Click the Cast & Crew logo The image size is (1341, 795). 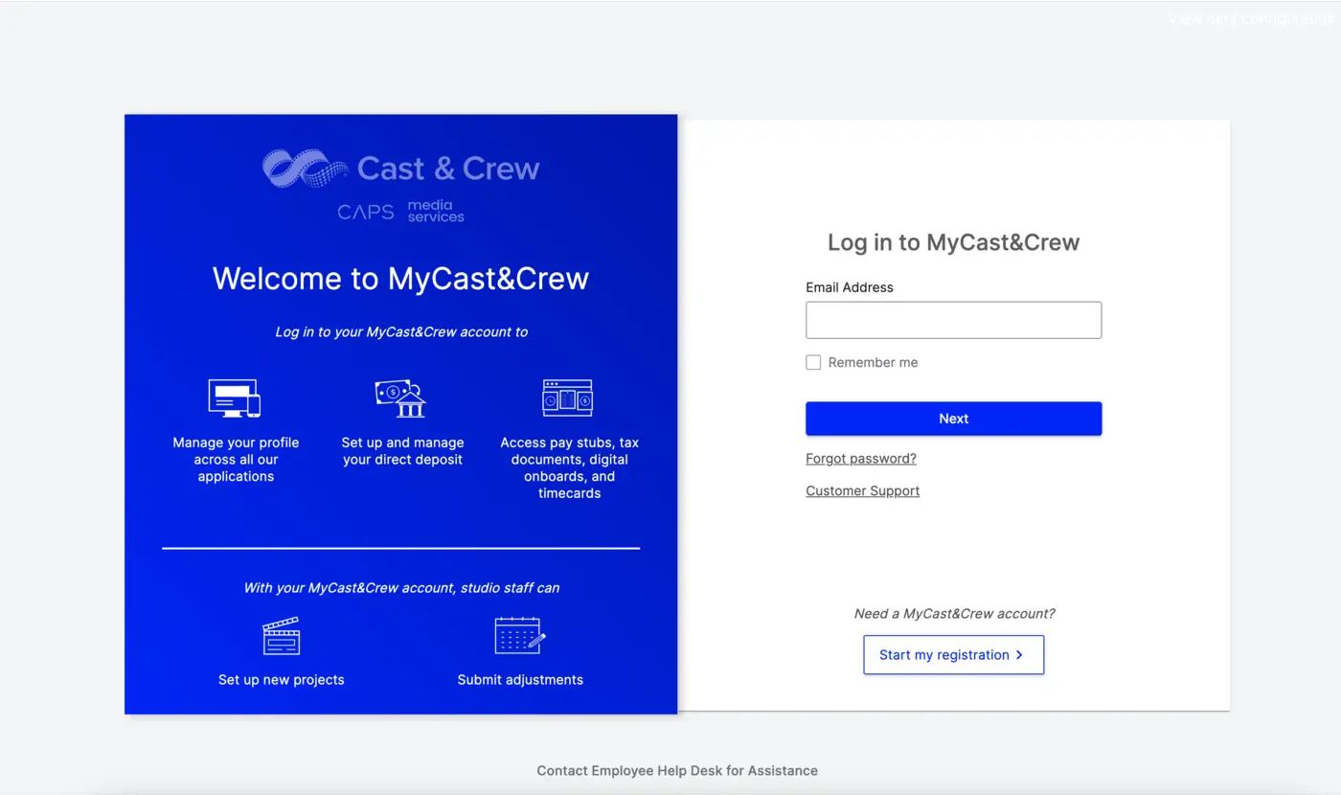pyautogui.click(x=400, y=168)
